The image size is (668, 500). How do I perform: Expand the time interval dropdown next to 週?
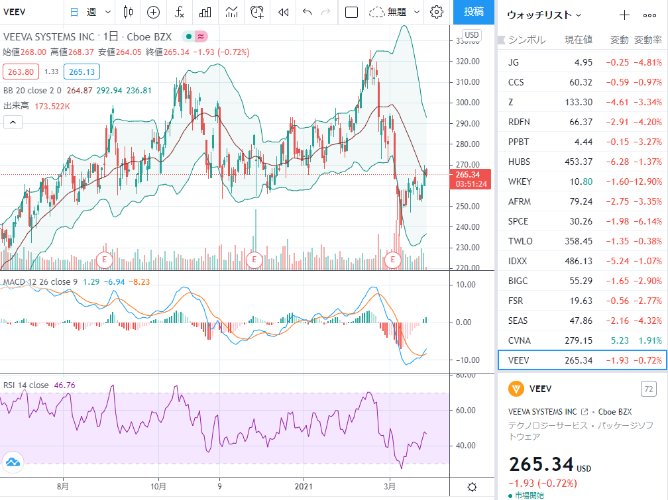(108, 12)
